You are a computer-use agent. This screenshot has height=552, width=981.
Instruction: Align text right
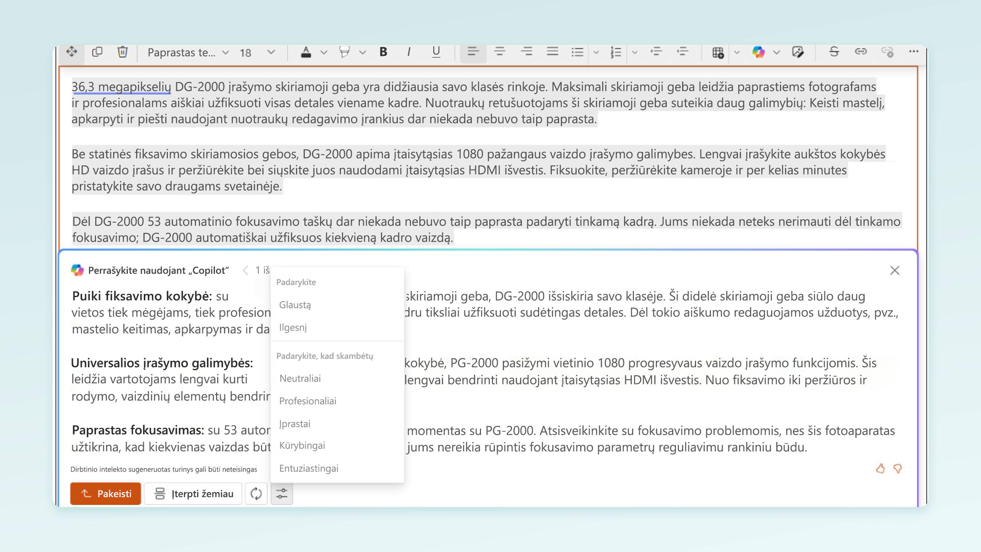coord(526,51)
